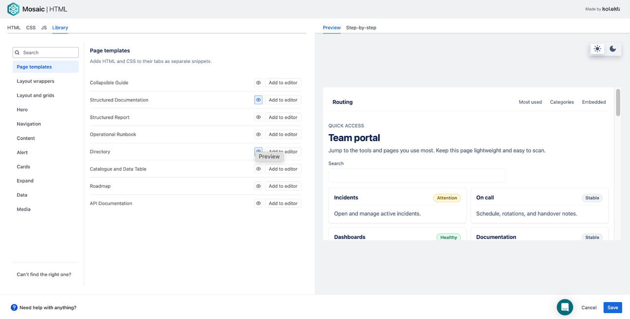
Task: Click the Search field on the Team portal page
Action: tap(417, 175)
